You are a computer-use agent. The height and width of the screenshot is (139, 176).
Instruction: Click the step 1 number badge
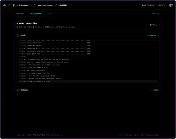(x=18, y=36)
